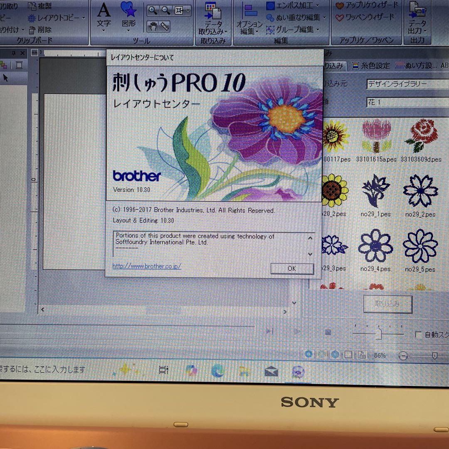Image resolution: width=449 pixels, height=449 pixels.
Task: Launch the アップリケウィザード
Action: click(x=367, y=5)
